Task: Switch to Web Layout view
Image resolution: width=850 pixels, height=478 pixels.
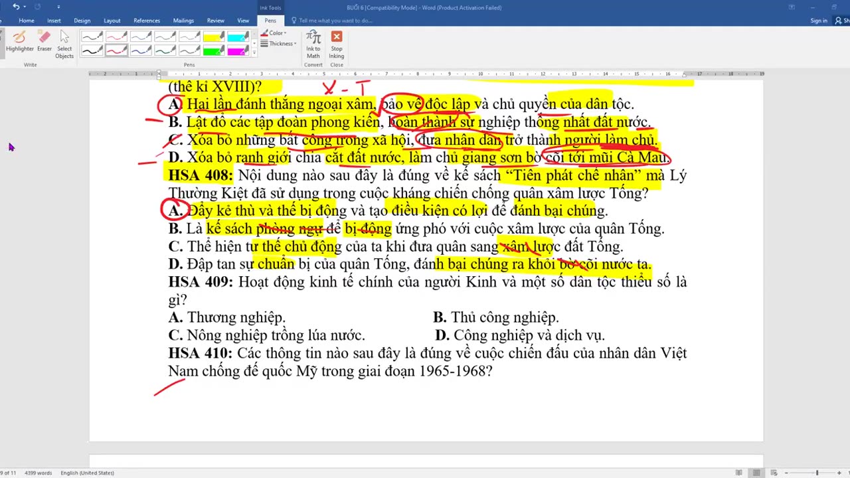Action: click(773, 473)
